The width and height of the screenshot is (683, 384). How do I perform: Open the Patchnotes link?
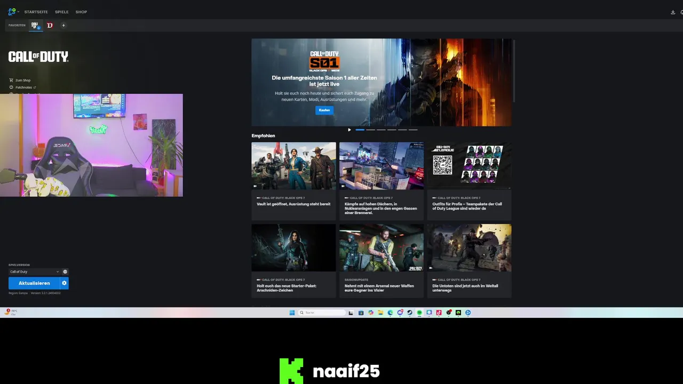(x=22, y=87)
